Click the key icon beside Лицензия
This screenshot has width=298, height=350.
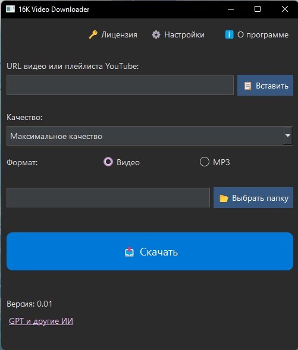(93, 34)
